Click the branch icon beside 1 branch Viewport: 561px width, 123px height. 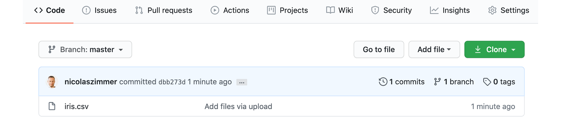click(437, 82)
